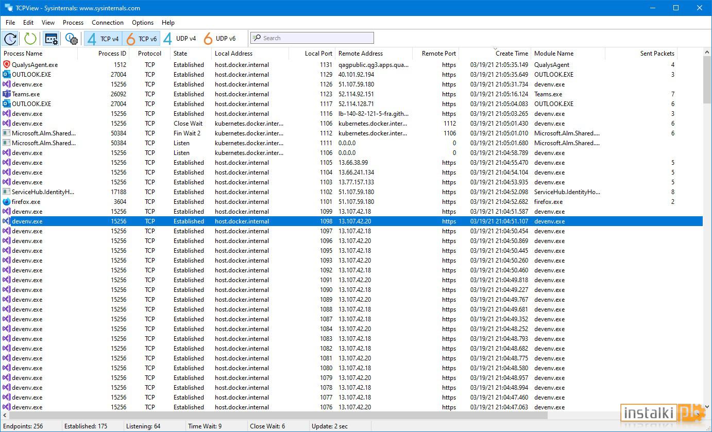Click the QualysAgent.exe process icon
Viewport: 712px width, 432px height.
pos(6,65)
